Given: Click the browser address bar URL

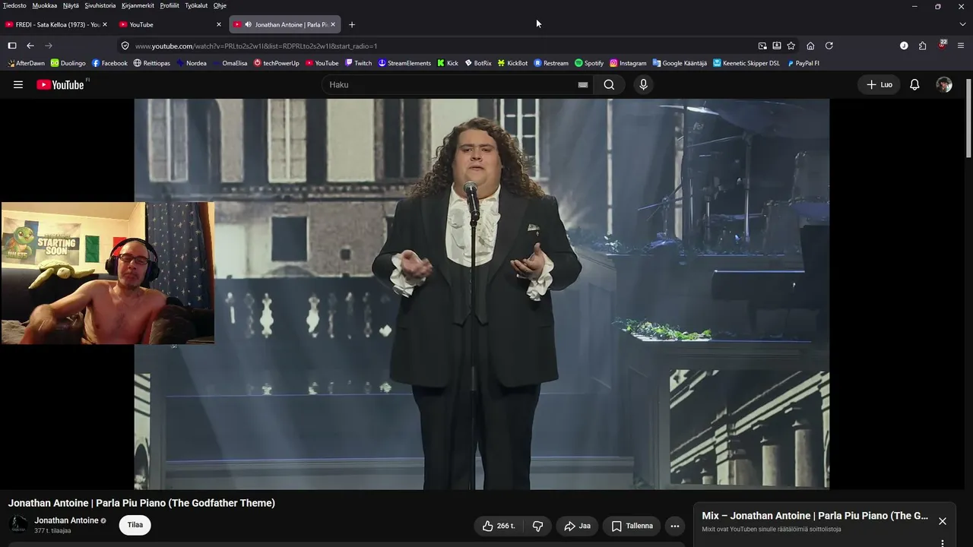Looking at the screenshot, I should tap(256, 46).
